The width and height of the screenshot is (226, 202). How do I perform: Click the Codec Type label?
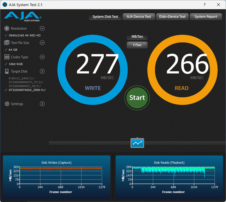pyautogui.click(x=19, y=57)
